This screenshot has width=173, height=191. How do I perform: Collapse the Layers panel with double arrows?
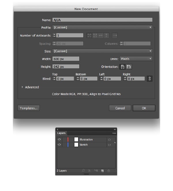[x=115, y=130]
